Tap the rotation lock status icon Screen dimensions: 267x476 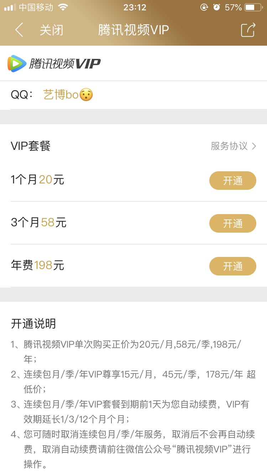(204, 7)
